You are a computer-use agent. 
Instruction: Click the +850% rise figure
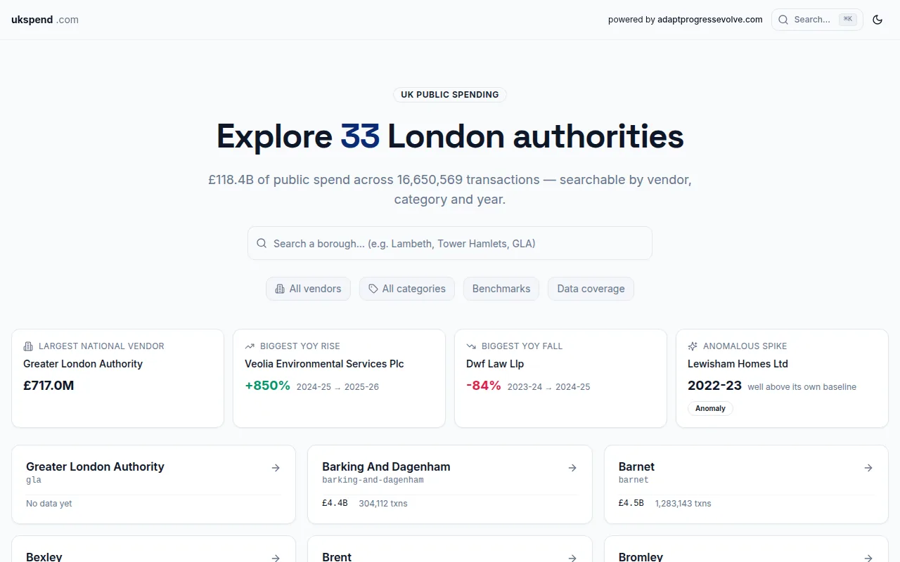(267, 385)
